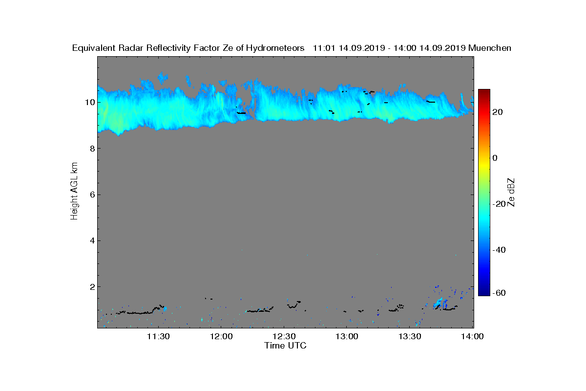Click the 'Ze dBZ' colorbar label
The height and width of the screenshot is (391, 586).
coord(511,192)
